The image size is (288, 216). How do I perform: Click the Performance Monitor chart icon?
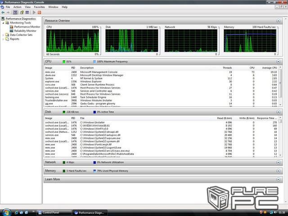pyautogui.click(x=11, y=27)
